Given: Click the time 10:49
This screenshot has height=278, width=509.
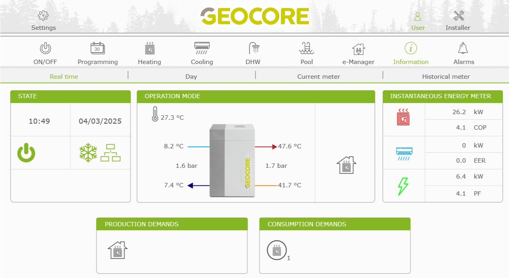Looking at the screenshot, I should click(x=39, y=121).
